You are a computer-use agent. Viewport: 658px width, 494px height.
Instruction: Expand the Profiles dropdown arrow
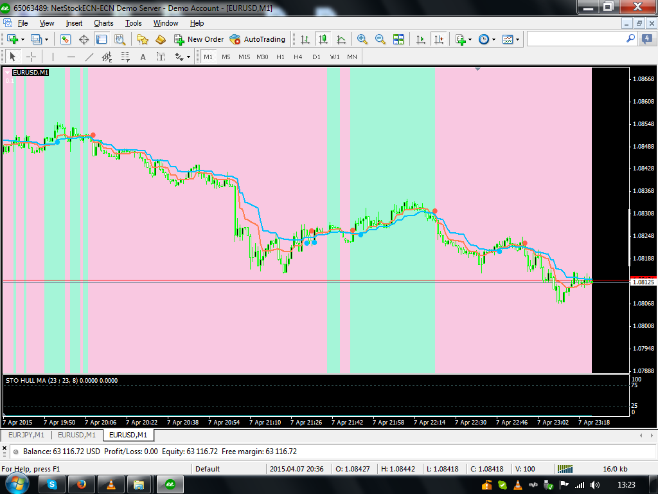tap(46, 39)
